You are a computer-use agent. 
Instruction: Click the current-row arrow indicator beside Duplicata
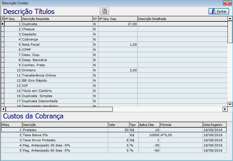pos(3,24)
